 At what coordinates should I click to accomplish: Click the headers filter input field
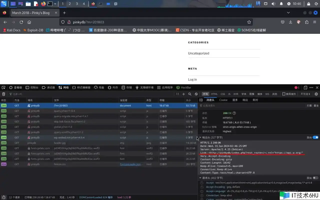pos(252,106)
